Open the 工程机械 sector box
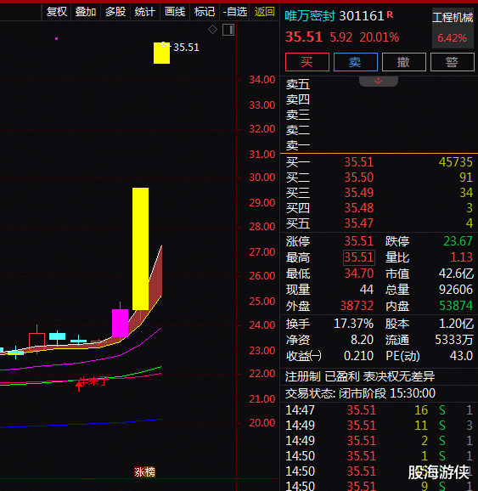The image size is (478, 491). point(453,28)
